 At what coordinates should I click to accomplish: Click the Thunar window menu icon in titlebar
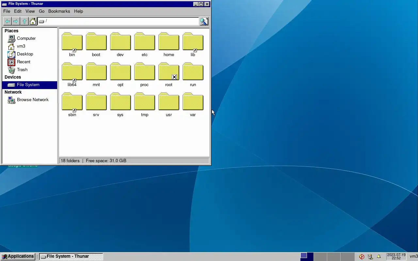tap(4, 4)
